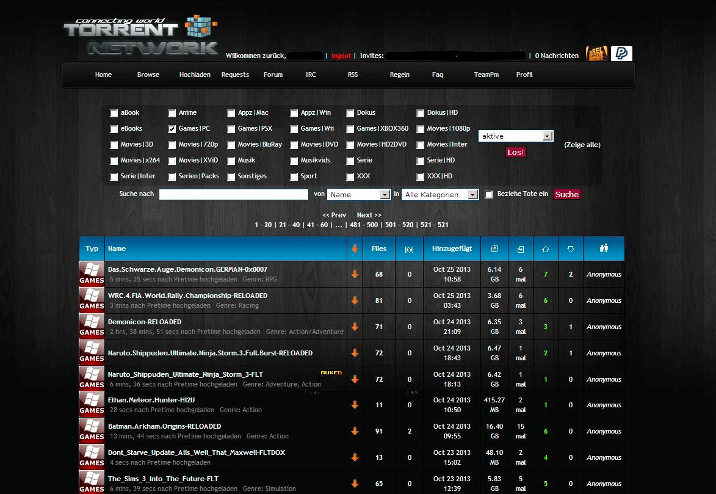
Task: Download Dont_Starve_Update torrent arrow
Action: 355,457
